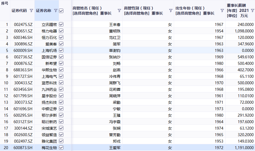255x151 pixels.
Task: Click filter icon on 证券名称 column
Action: click(56, 11)
